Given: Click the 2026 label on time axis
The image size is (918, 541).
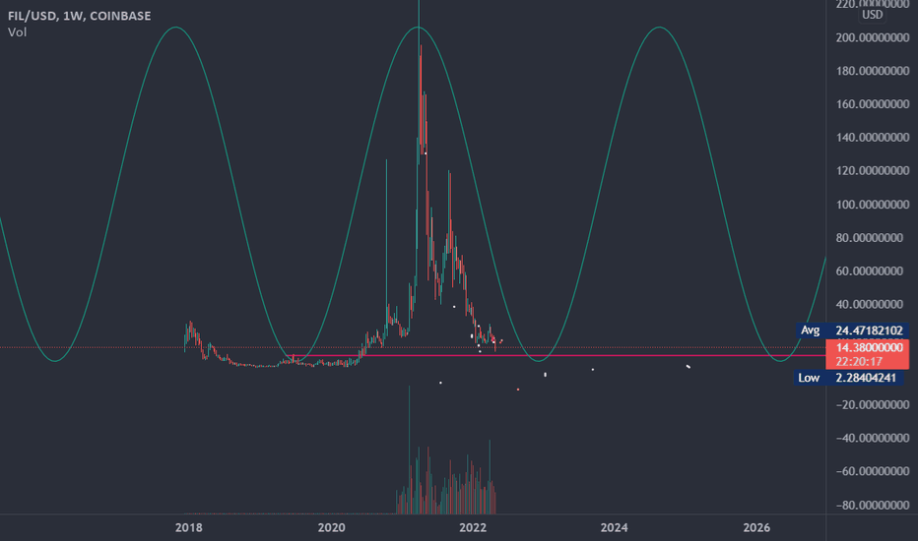Looking at the screenshot, I should click(x=756, y=528).
